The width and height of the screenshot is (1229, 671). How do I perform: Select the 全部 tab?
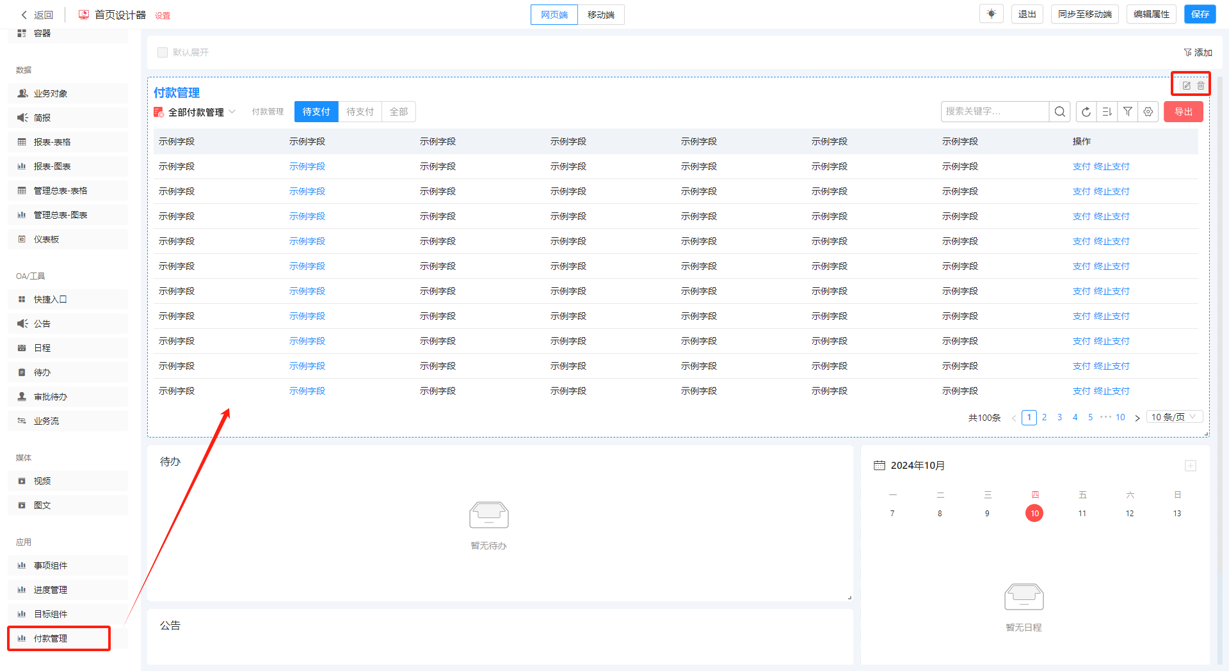coord(399,112)
